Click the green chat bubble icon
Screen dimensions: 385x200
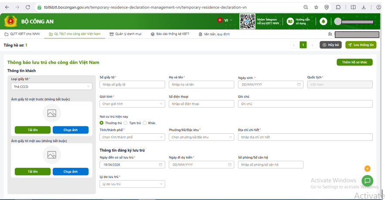pyautogui.click(x=367, y=180)
